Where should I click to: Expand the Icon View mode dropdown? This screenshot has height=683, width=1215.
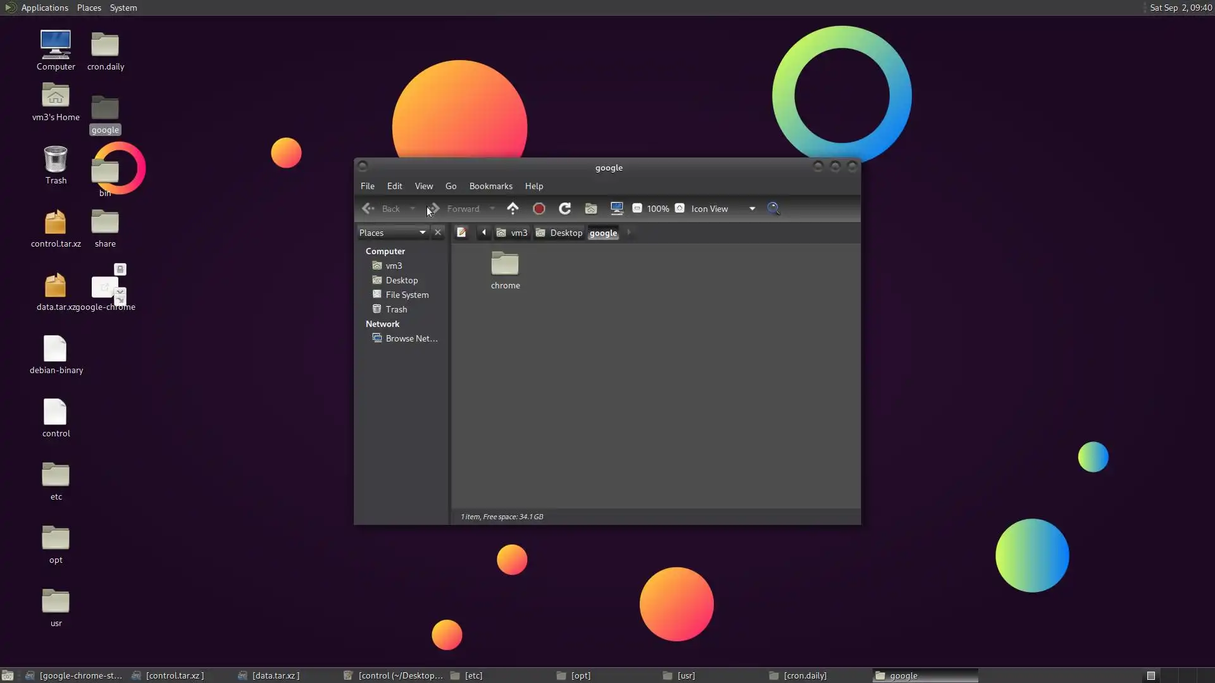coord(752,209)
